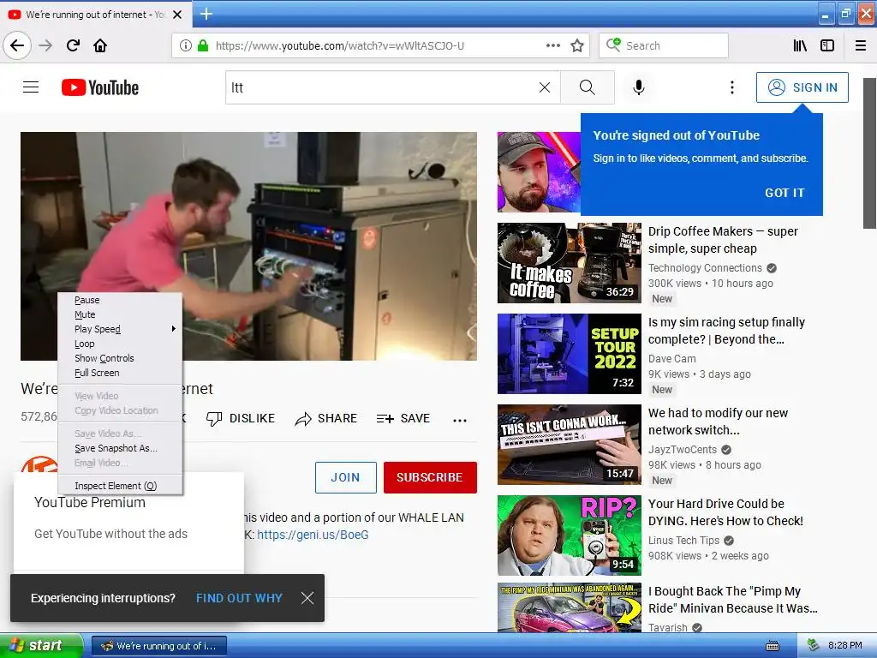Open the 'Your Hard Drive Could be DYING' title
This screenshot has height=658, width=877.
click(x=725, y=512)
